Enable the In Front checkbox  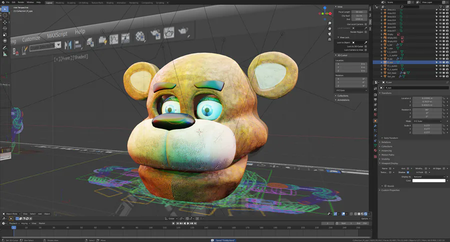[425, 172]
